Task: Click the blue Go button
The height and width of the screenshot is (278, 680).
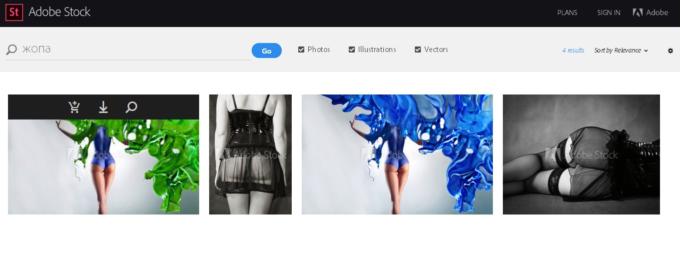Action: [267, 50]
